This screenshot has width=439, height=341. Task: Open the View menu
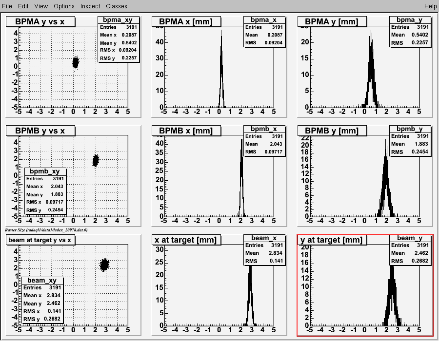pos(41,6)
